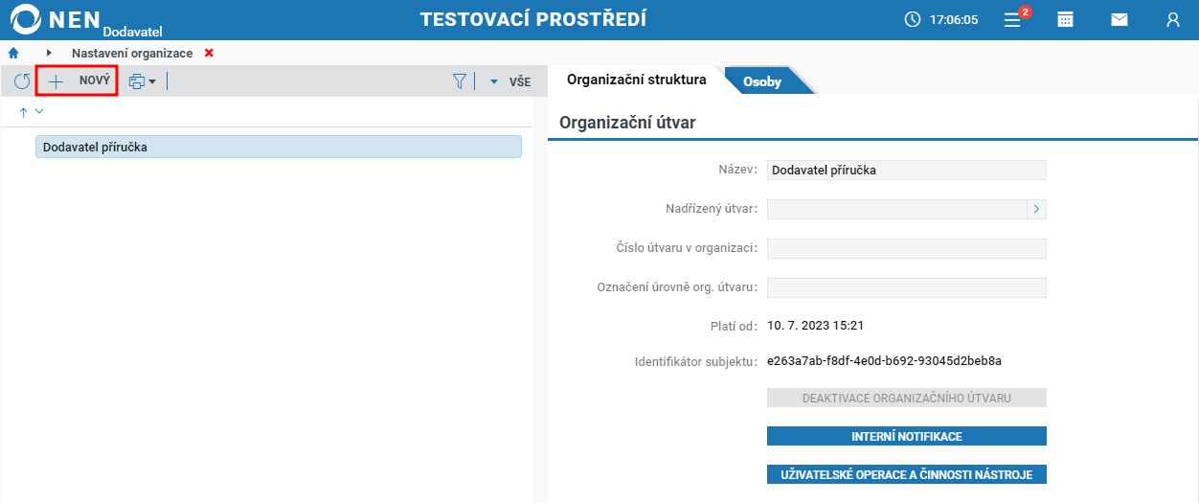Click Deaktivace organizačního útvaru button

click(x=907, y=398)
